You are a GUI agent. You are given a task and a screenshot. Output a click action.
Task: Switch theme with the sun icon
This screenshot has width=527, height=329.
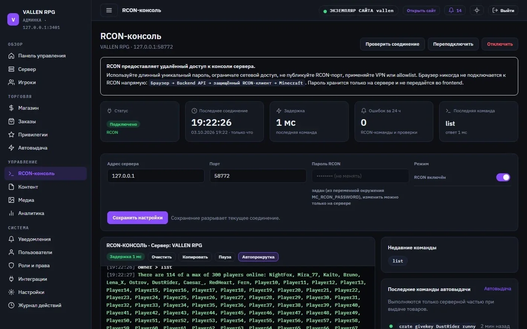[477, 11]
